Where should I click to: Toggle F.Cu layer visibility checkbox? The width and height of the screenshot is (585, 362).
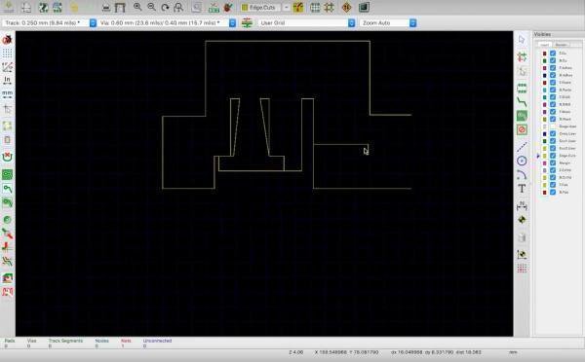[x=553, y=54]
